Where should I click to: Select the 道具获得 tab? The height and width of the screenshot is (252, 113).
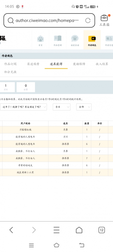tap(56, 64)
